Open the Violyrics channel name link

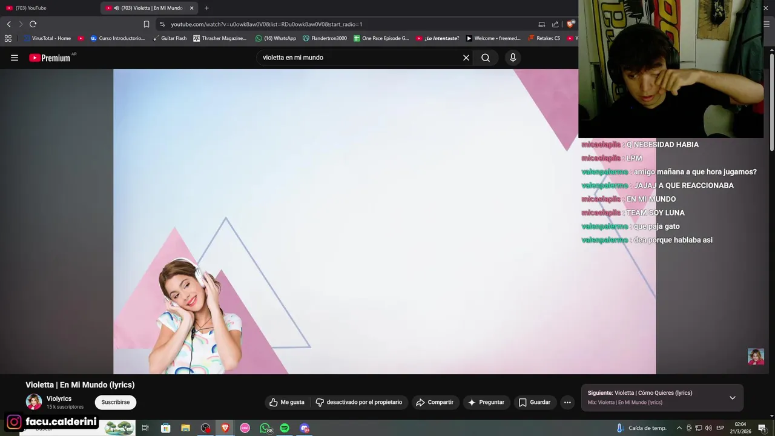(x=59, y=398)
